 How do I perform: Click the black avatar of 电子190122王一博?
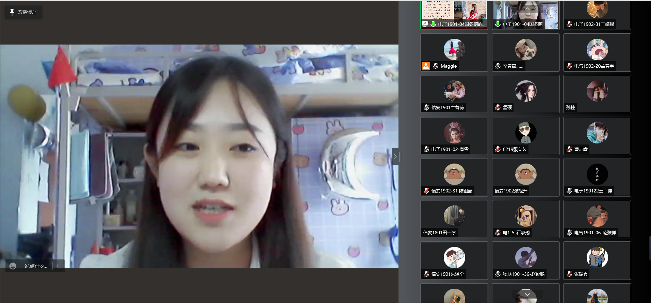pos(597,174)
